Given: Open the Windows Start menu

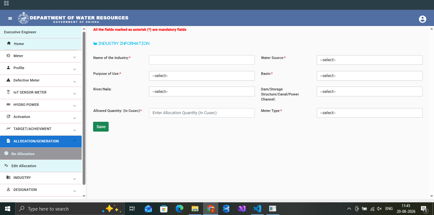Looking at the screenshot, I should coord(8,209).
